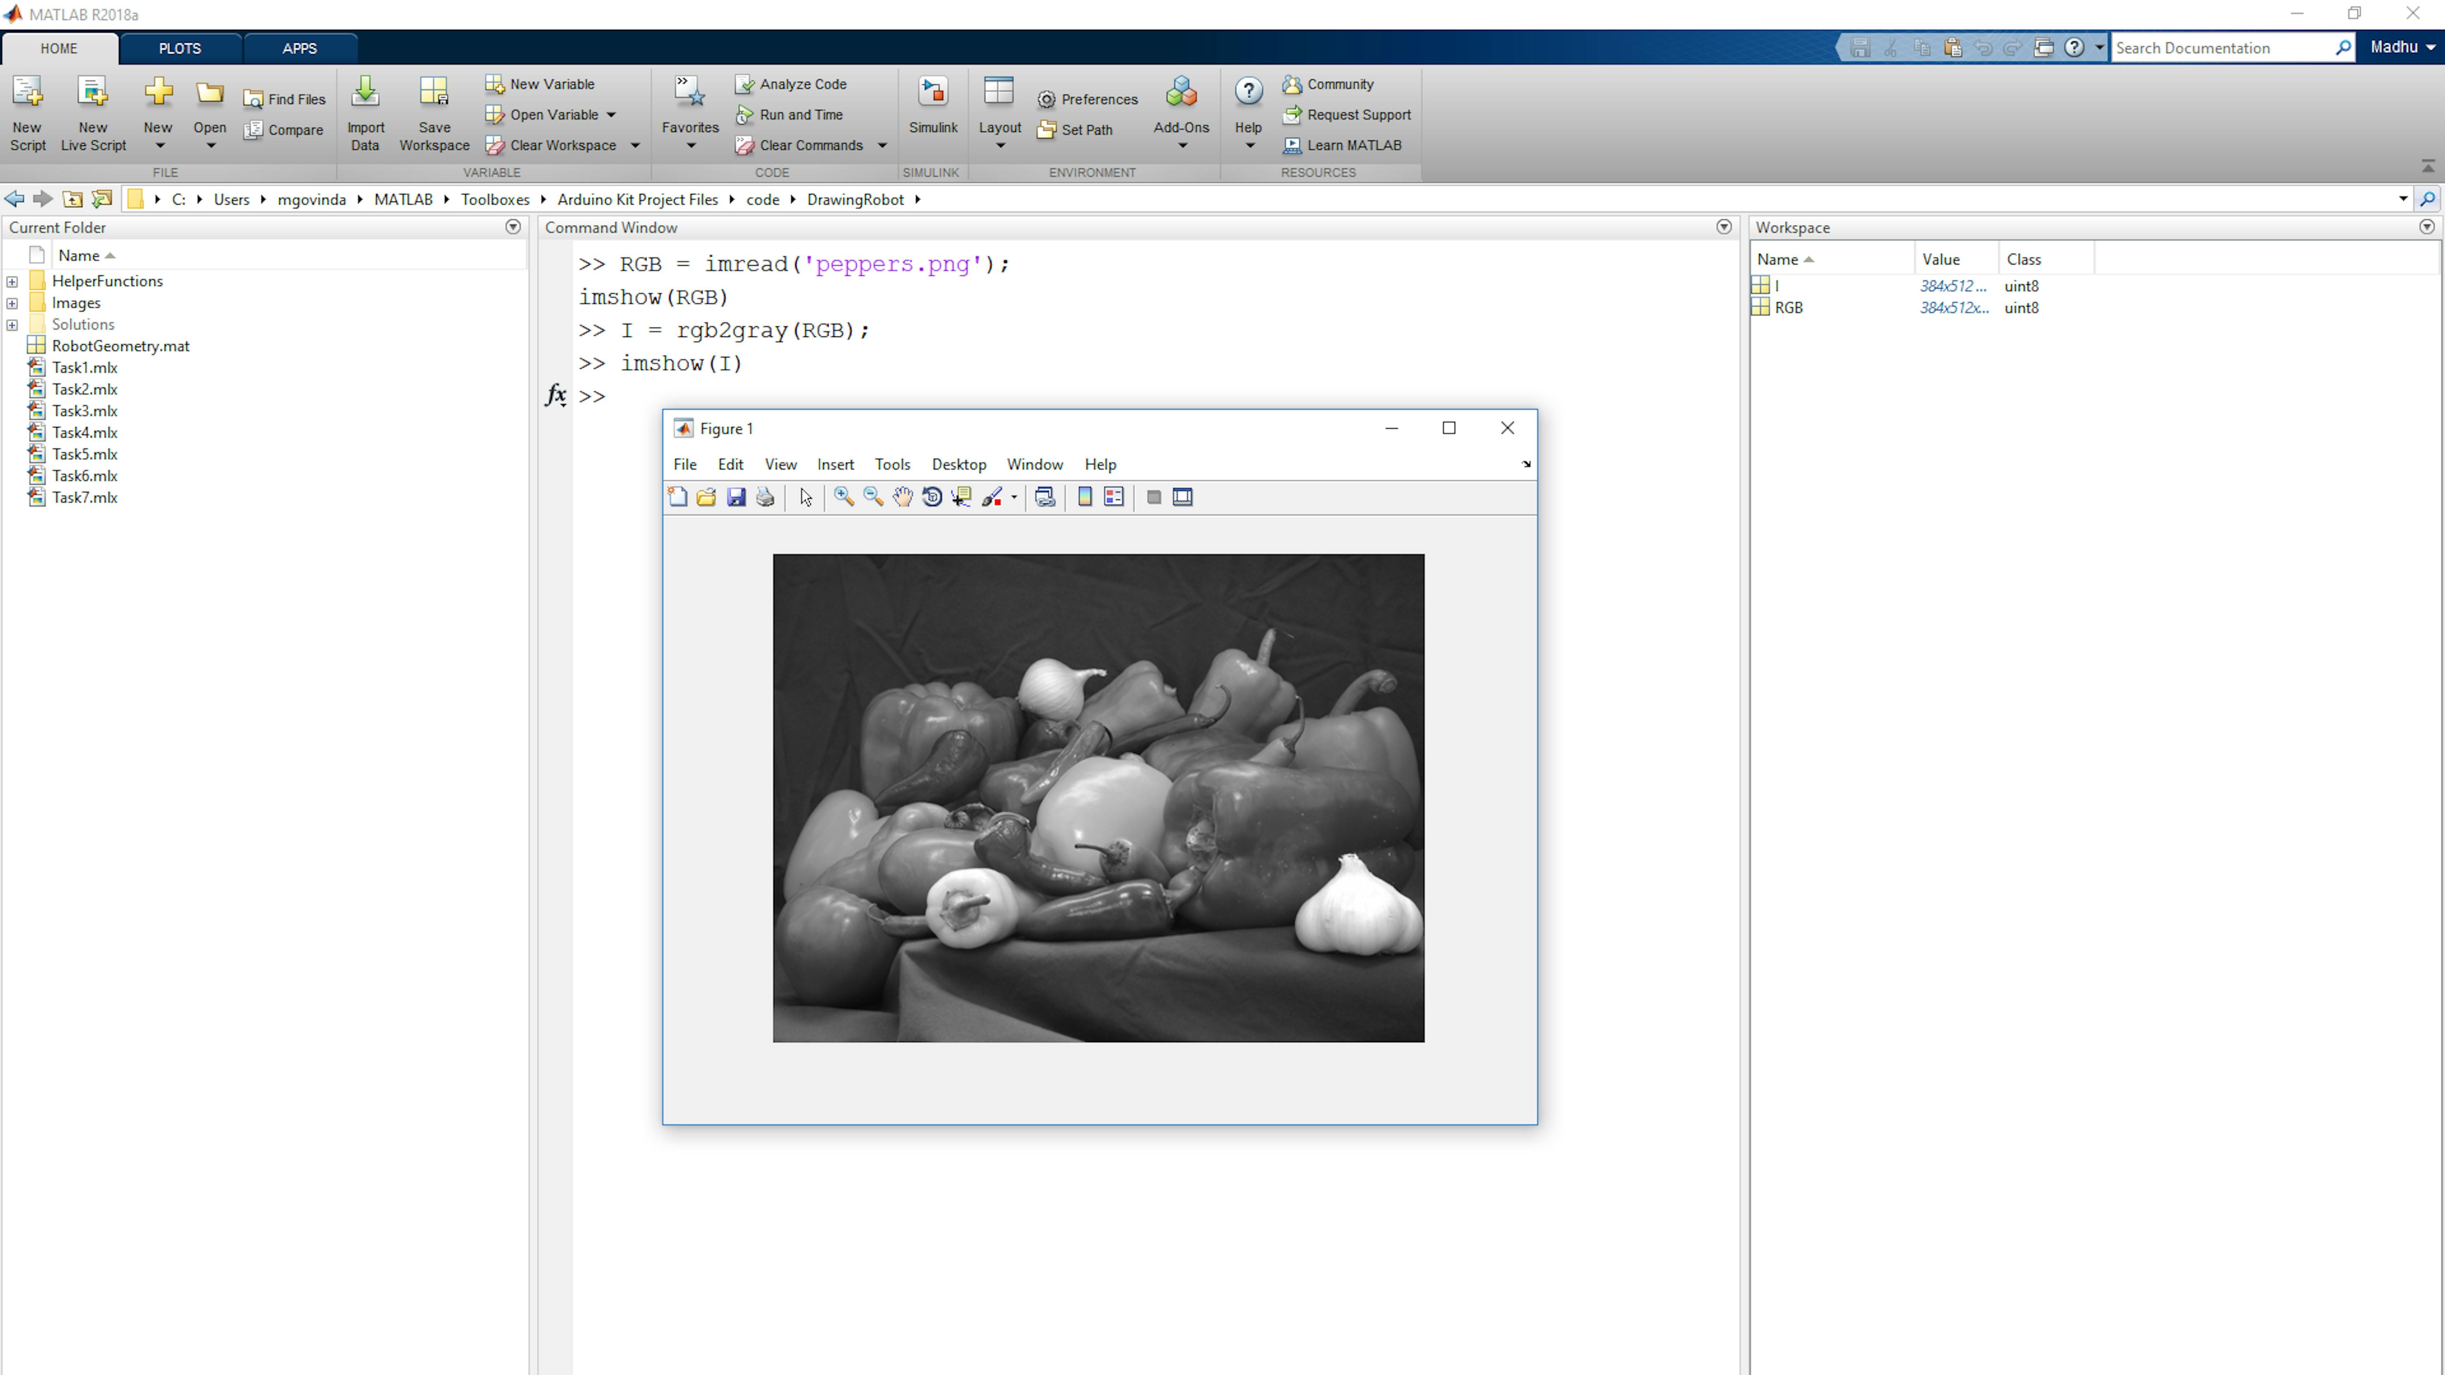Viewport: 2445px width, 1375px height.
Task: Insert a Colorbar in Figure 1
Action: [1085, 497]
